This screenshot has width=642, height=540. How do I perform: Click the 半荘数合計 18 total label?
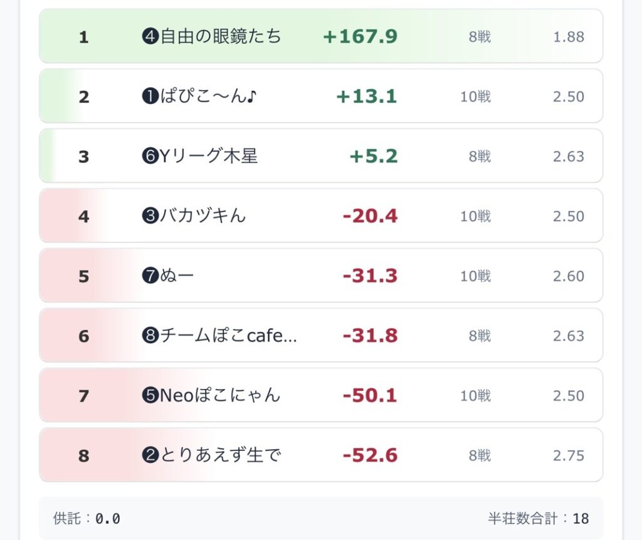[539, 519]
